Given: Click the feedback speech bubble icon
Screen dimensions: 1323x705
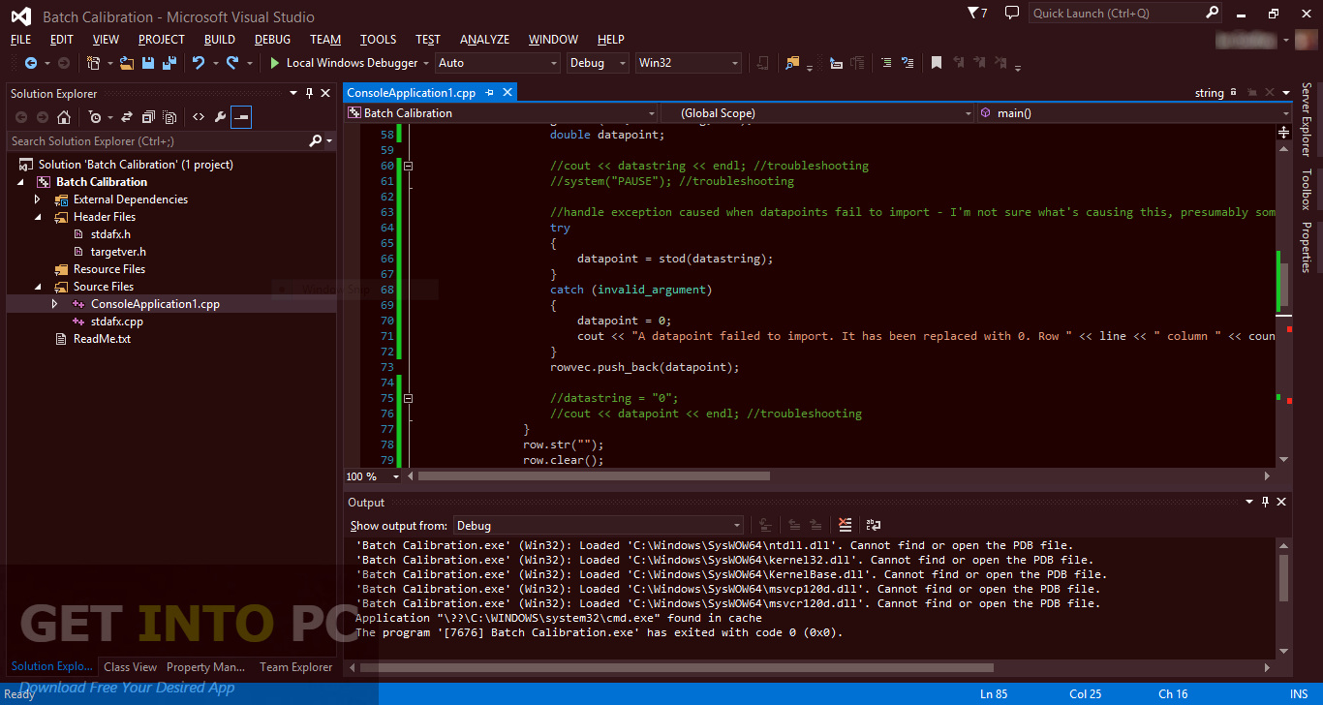Looking at the screenshot, I should click(1012, 13).
